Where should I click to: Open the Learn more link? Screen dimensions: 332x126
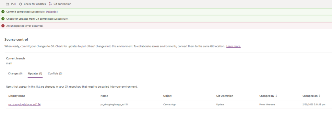233,46
